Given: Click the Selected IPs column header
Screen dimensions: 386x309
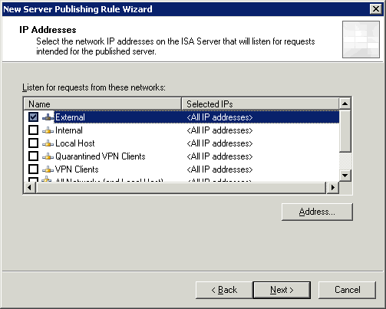Looking at the screenshot, I should (x=260, y=104).
